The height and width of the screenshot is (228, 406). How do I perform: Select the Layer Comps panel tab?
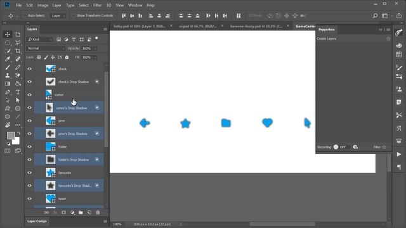pos(37,221)
